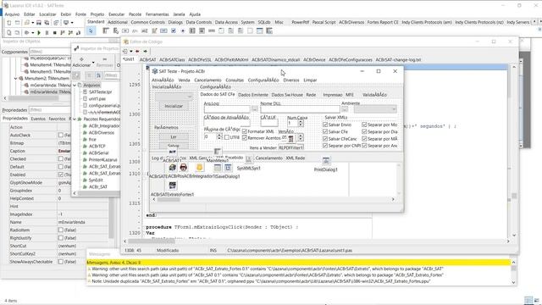Toggle the Salvar CFeCanc checkbox
542x305 pixels.
pyautogui.click(x=325, y=139)
